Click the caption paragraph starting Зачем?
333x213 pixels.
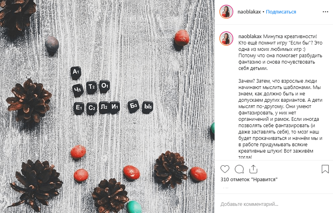pyautogui.click(x=280, y=119)
